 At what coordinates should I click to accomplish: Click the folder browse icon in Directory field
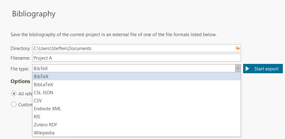tap(238, 48)
